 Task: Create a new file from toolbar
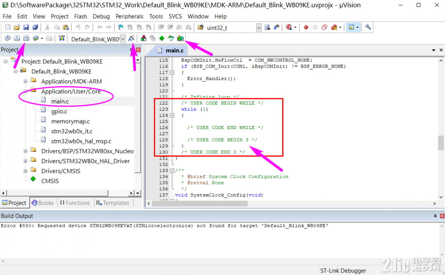pos(8,27)
